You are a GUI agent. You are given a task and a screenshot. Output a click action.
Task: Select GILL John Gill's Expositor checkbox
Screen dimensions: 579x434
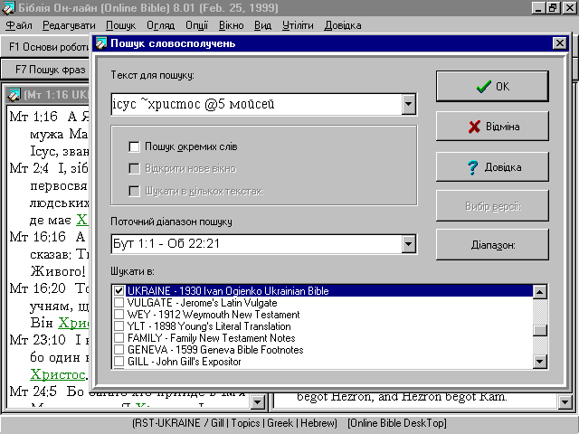(x=119, y=362)
